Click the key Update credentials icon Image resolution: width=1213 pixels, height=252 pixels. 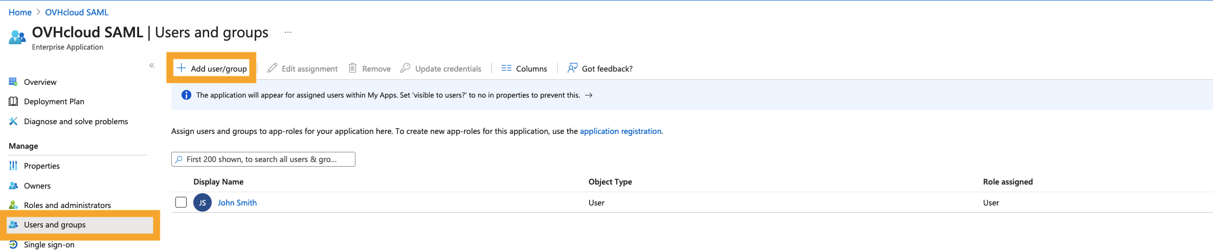tap(405, 68)
